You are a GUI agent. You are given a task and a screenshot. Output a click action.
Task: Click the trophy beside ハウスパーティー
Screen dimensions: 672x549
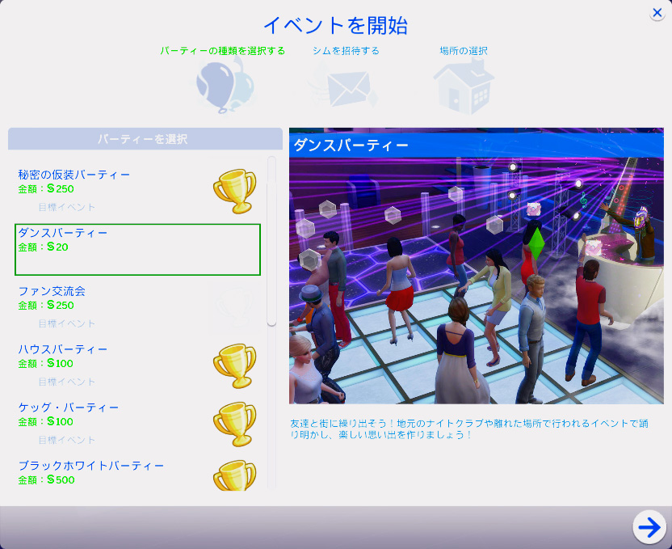click(234, 365)
